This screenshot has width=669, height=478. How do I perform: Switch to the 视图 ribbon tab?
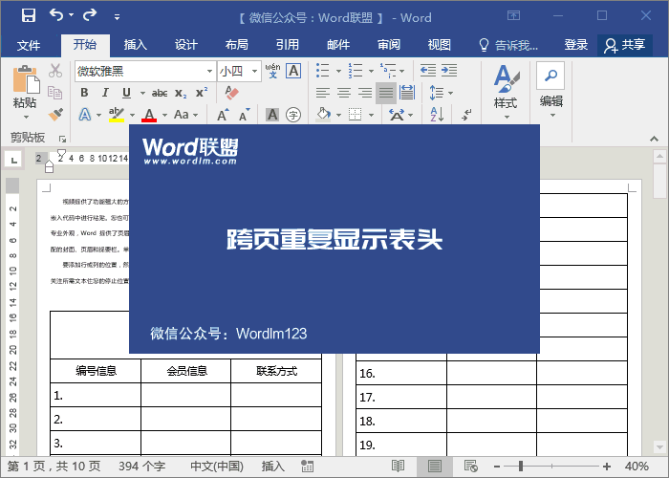[x=440, y=44]
